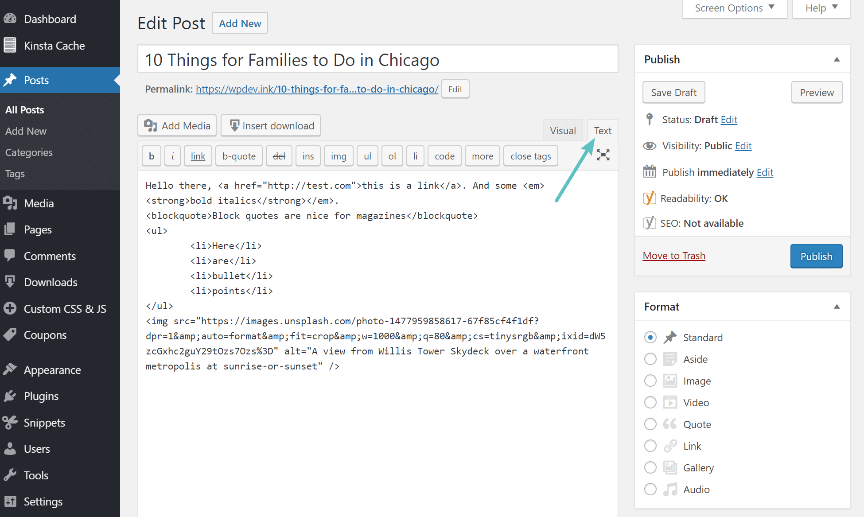Viewport: 864px width, 517px height.
Task: Click the ordered list icon
Action: point(391,155)
